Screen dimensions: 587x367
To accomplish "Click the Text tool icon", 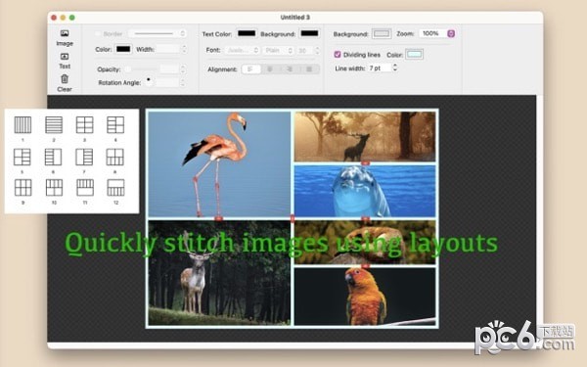I will (65, 57).
